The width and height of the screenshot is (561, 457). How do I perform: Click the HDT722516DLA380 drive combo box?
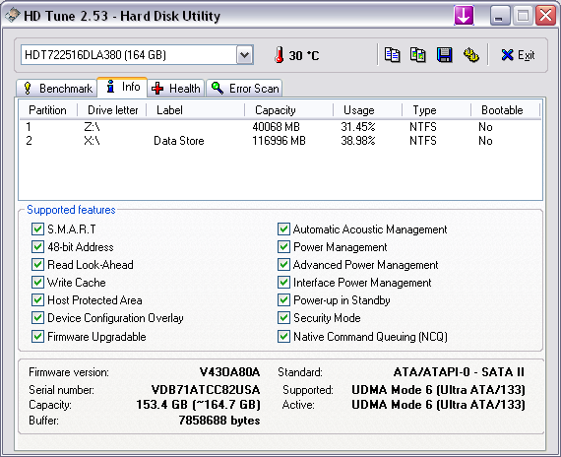click(137, 55)
